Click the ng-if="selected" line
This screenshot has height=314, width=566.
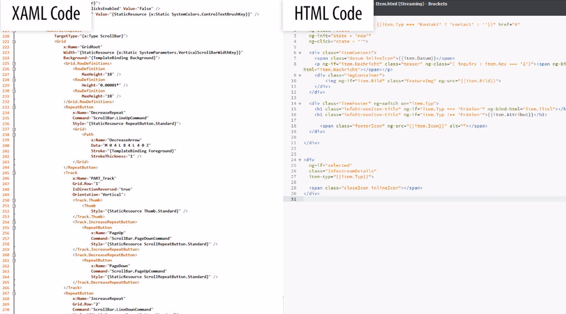330,166
